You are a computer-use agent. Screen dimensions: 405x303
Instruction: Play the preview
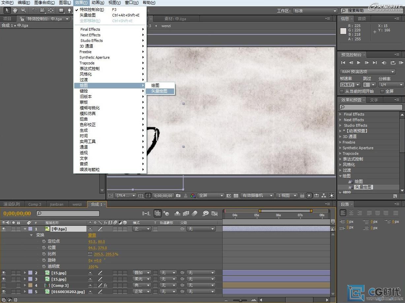coord(359,63)
